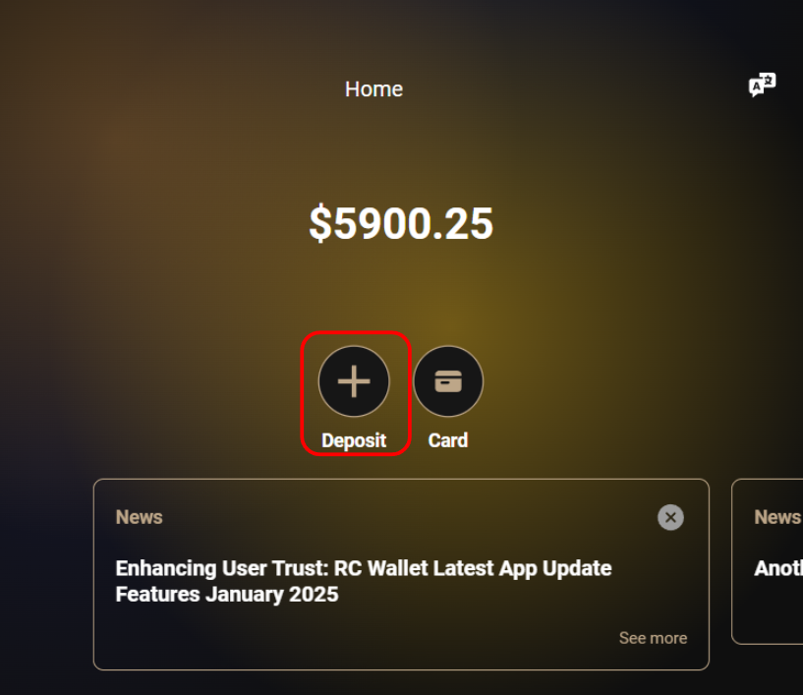Tap the card glyph inside Card button
803x695 pixels.
click(x=448, y=381)
